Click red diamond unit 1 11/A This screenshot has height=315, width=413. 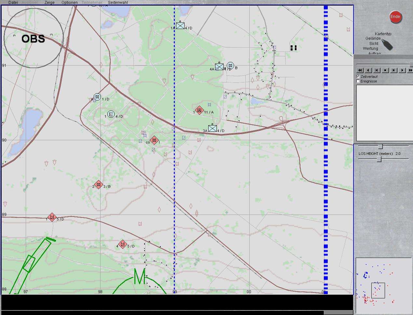[x=199, y=110]
